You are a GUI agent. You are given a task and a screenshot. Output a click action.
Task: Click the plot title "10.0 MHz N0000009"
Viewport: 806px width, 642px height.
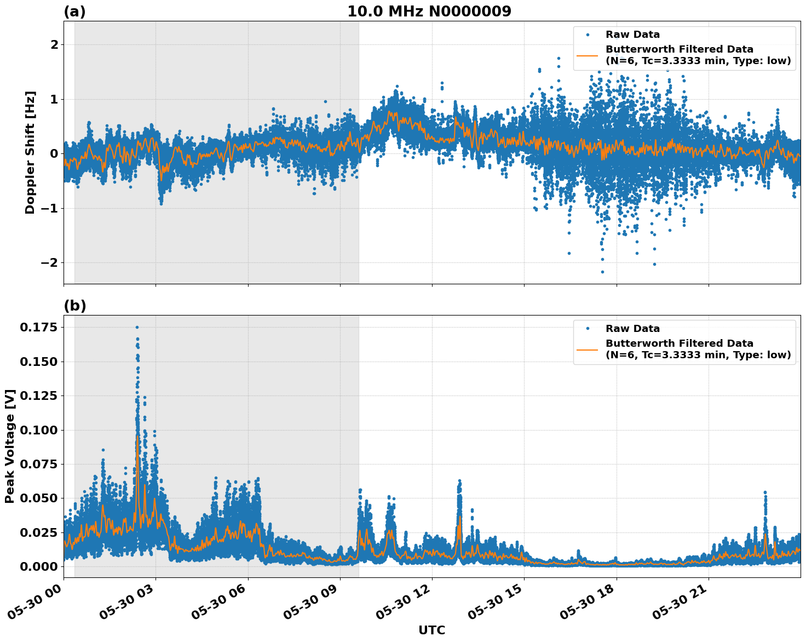[429, 12]
